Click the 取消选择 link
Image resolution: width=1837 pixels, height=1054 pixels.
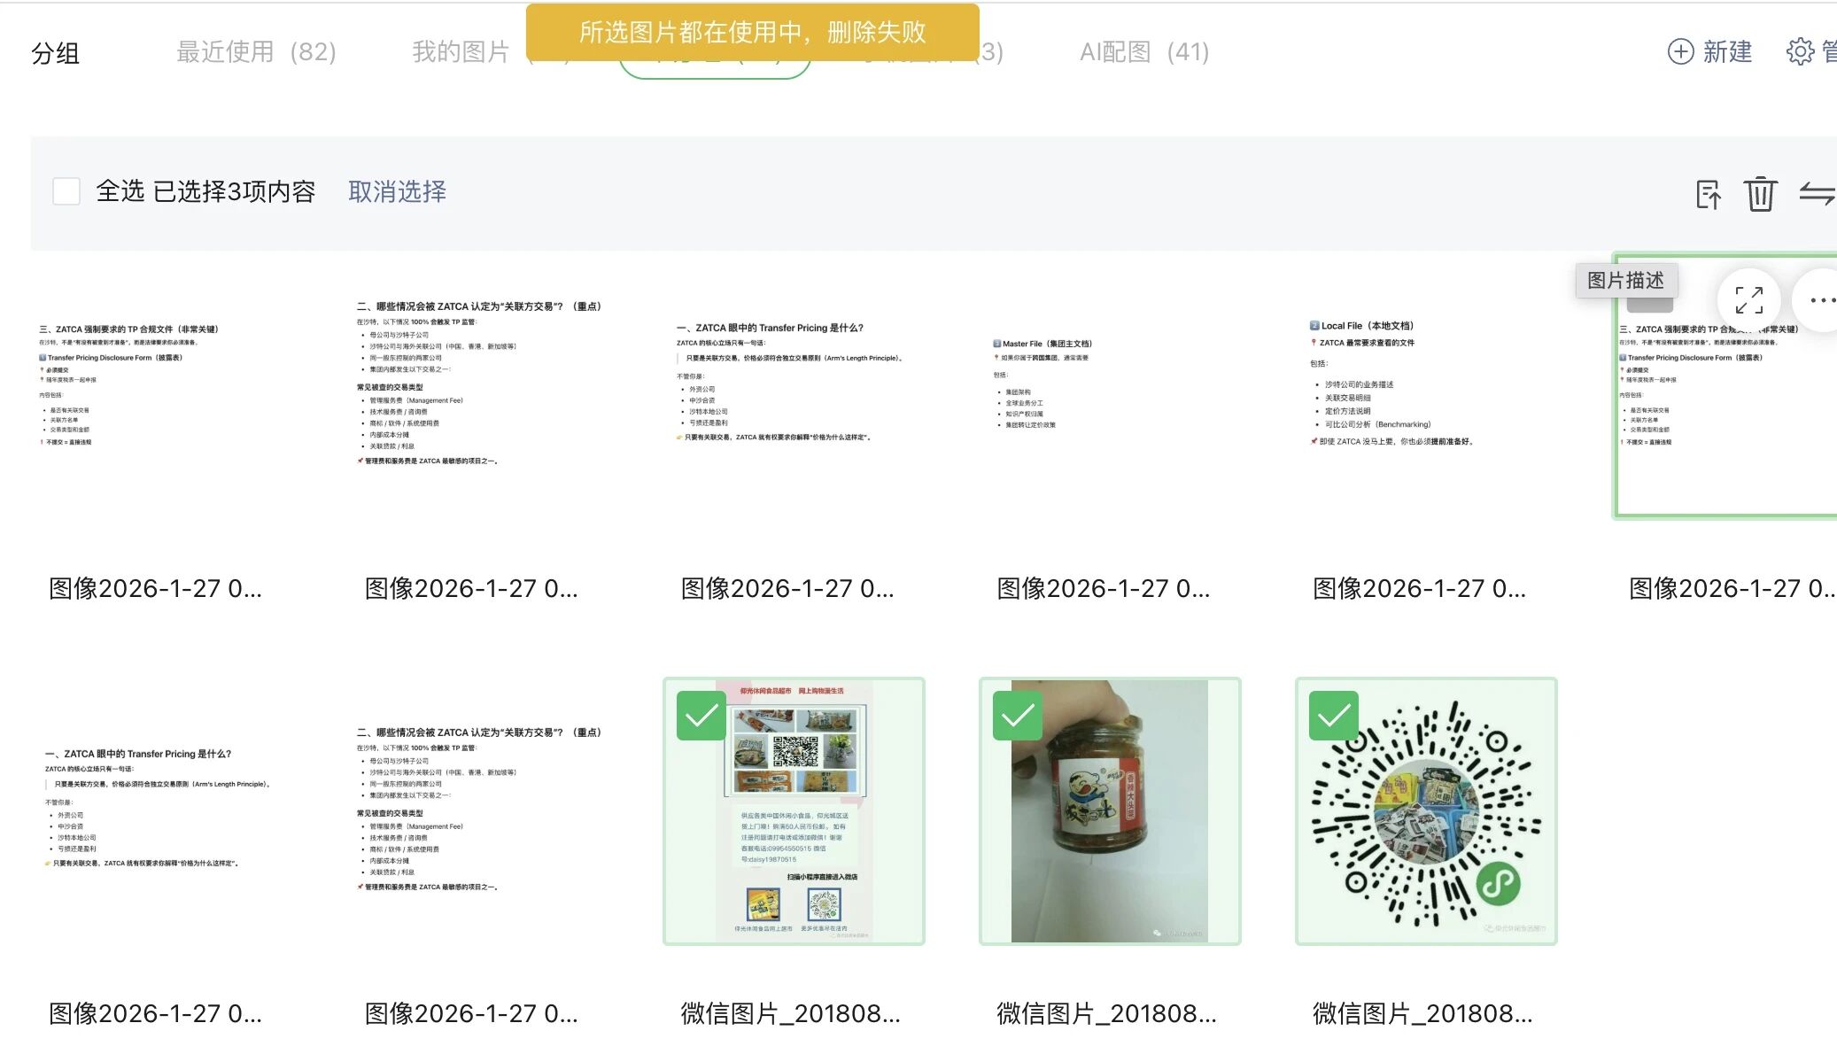click(x=397, y=191)
